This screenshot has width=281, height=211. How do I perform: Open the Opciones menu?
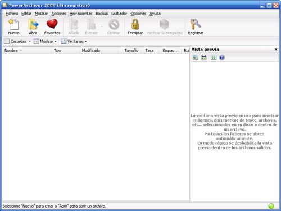click(x=138, y=14)
